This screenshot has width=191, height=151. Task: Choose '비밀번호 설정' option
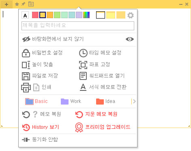[47, 53]
